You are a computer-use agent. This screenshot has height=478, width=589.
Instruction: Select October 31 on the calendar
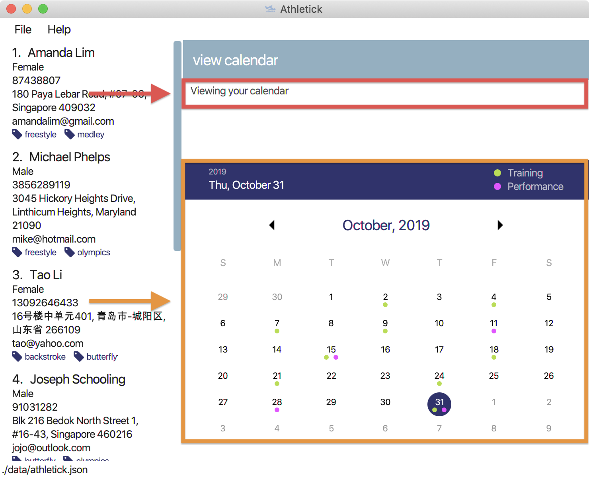(x=439, y=404)
